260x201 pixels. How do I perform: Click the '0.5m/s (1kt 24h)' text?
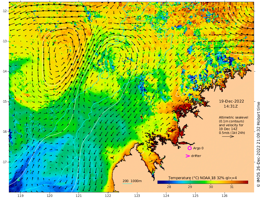232,133
